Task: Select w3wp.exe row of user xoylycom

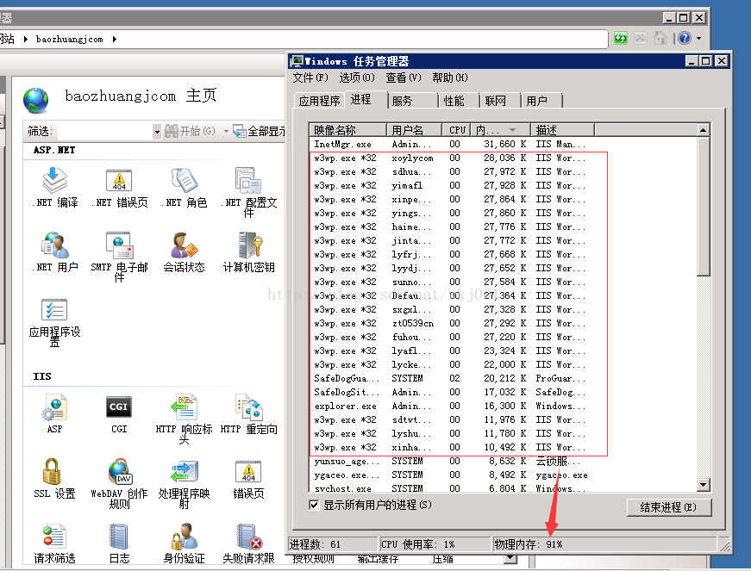Action: tap(503, 158)
